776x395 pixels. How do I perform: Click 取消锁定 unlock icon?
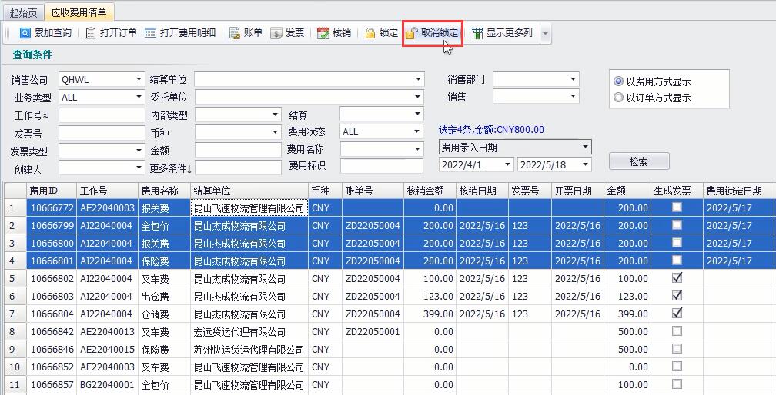412,33
